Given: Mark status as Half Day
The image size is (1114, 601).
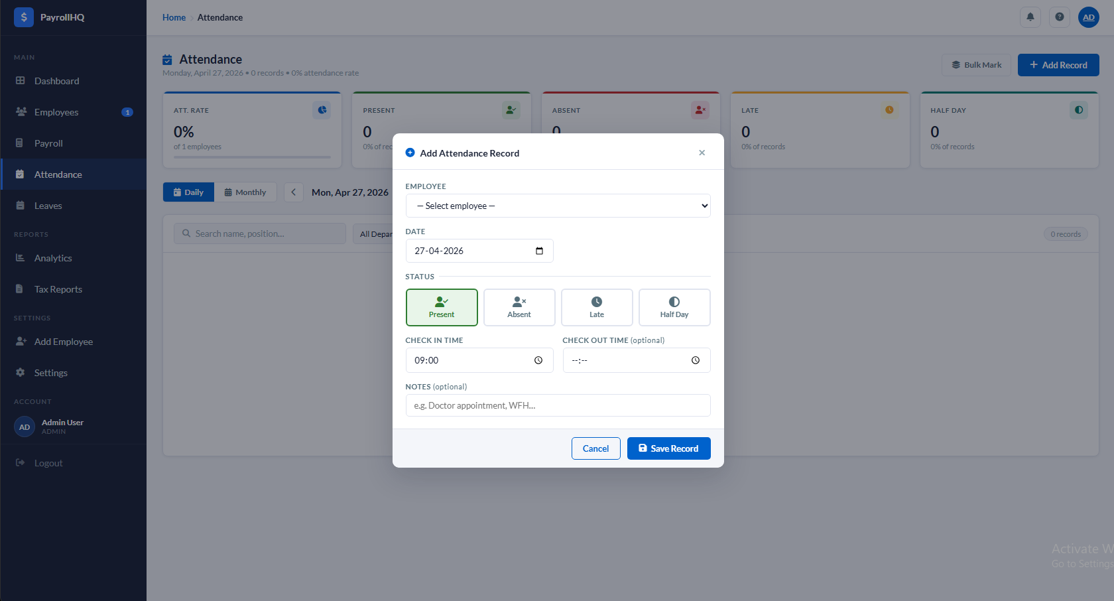Looking at the screenshot, I should 674,307.
